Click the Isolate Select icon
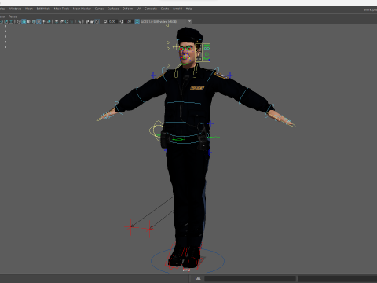Viewport: 377px width, 283px height. [79, 21]
